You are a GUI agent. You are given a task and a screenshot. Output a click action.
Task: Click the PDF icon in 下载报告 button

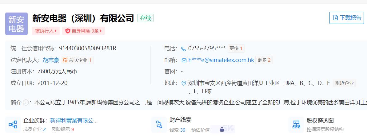tap(336, 18)
